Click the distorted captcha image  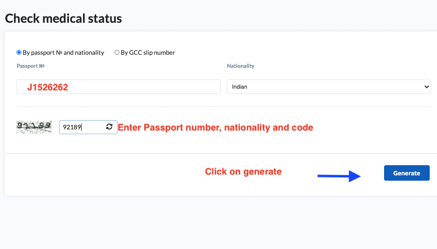tap(34, 127)
